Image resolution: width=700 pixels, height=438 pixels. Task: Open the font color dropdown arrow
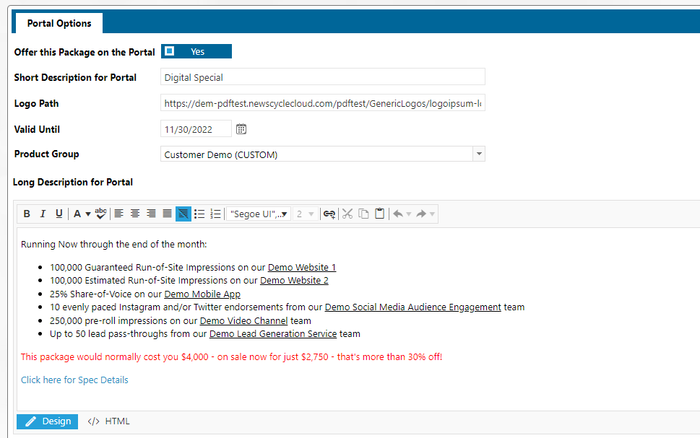(87, 214)
